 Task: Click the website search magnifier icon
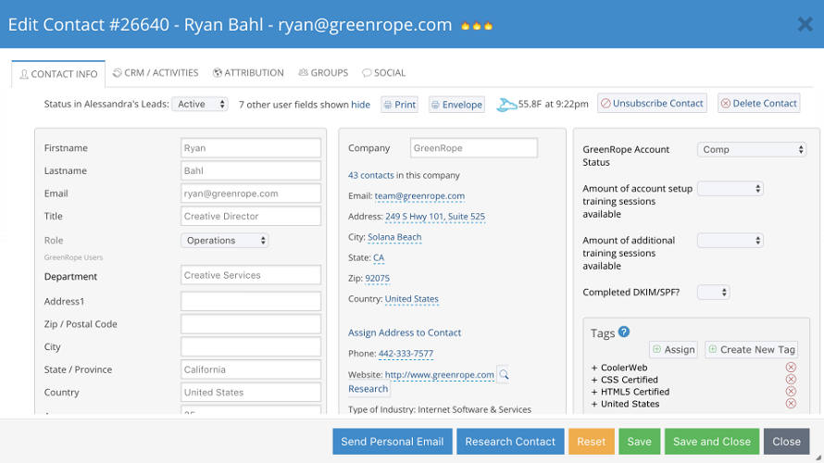(505, 375)
